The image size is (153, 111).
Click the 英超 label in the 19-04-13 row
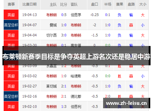11,15
